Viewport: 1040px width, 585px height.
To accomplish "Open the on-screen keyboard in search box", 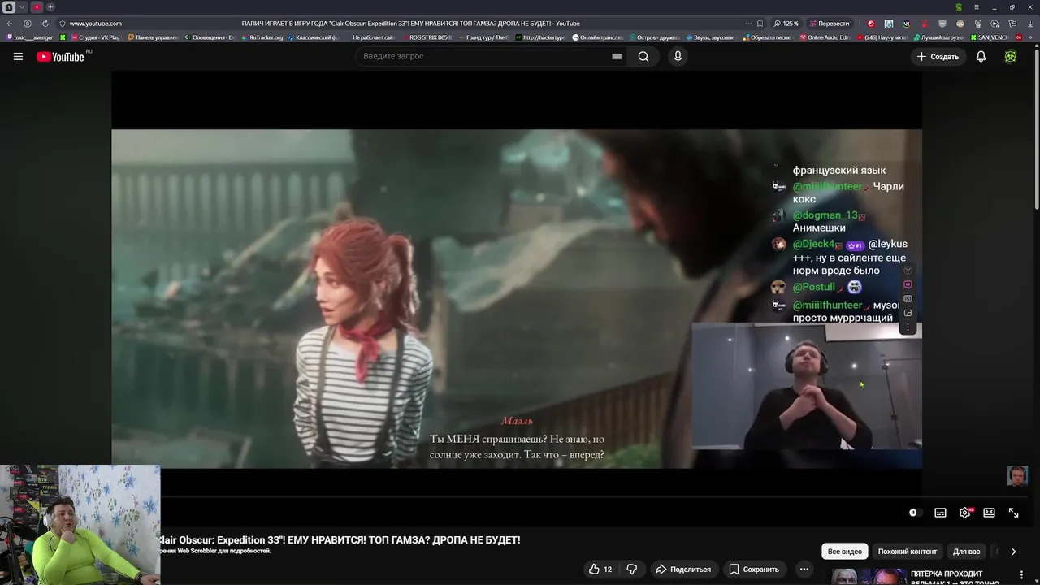I will tap(617, 56).
